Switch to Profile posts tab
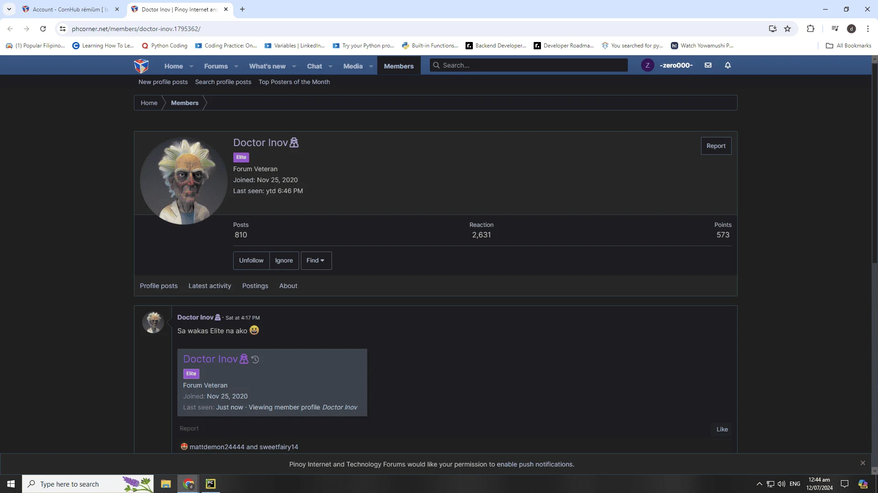 click(x=158, y=286)
